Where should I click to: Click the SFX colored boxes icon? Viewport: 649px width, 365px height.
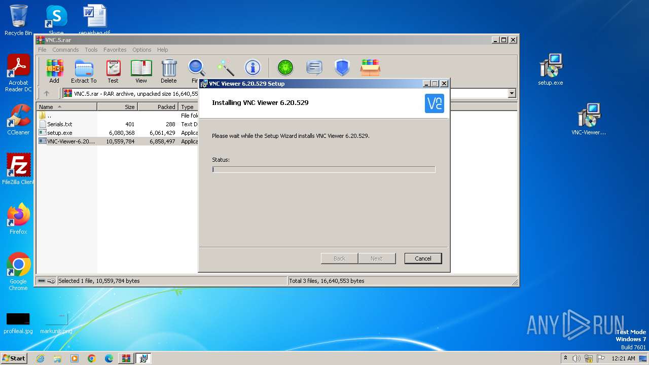point(371,67)
